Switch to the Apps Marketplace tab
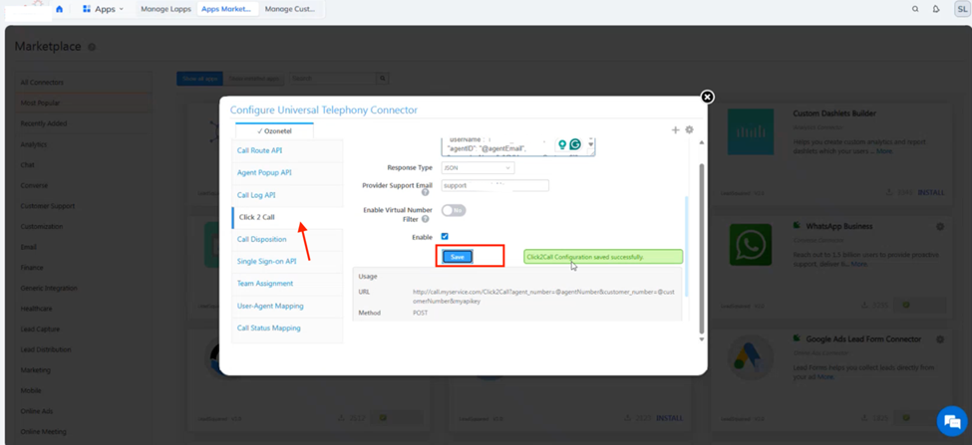This screenshot has width=972, height=445. click(227, 9)
